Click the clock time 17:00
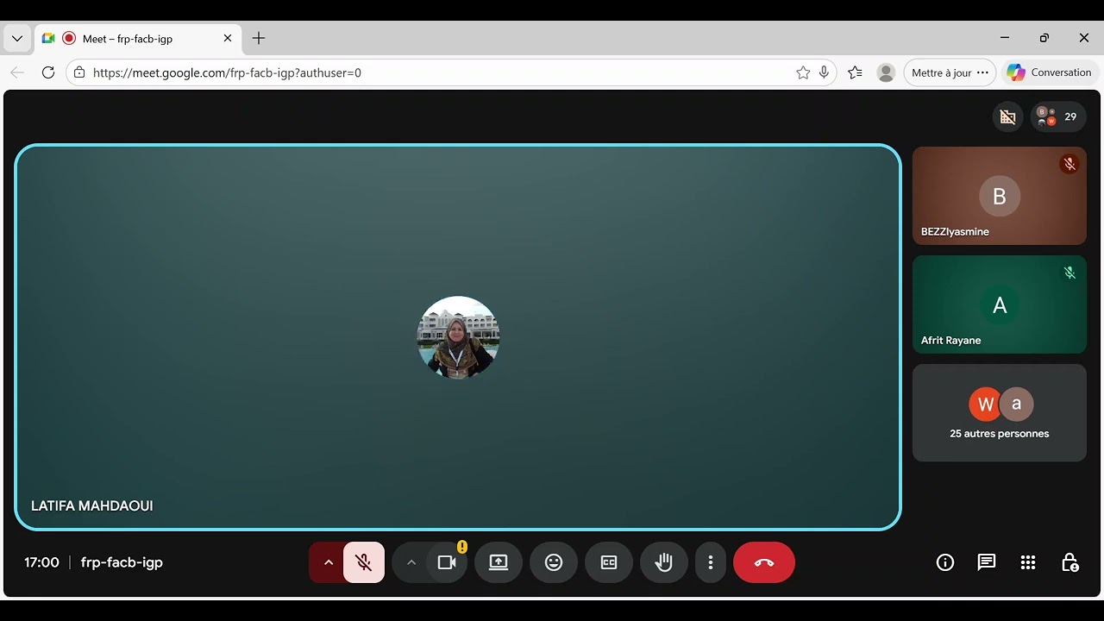 tap(41, 562)
